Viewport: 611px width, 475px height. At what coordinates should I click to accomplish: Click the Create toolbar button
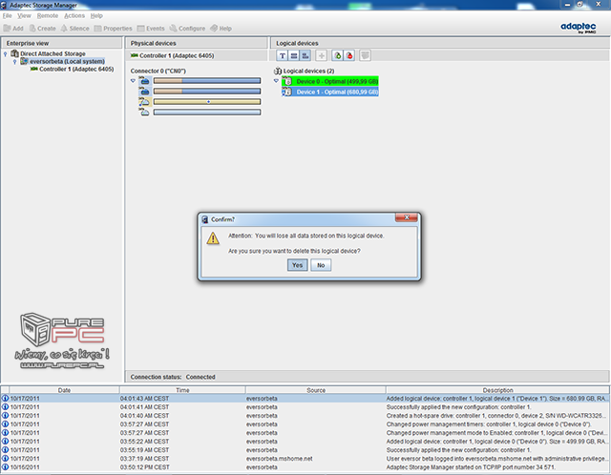42,29
